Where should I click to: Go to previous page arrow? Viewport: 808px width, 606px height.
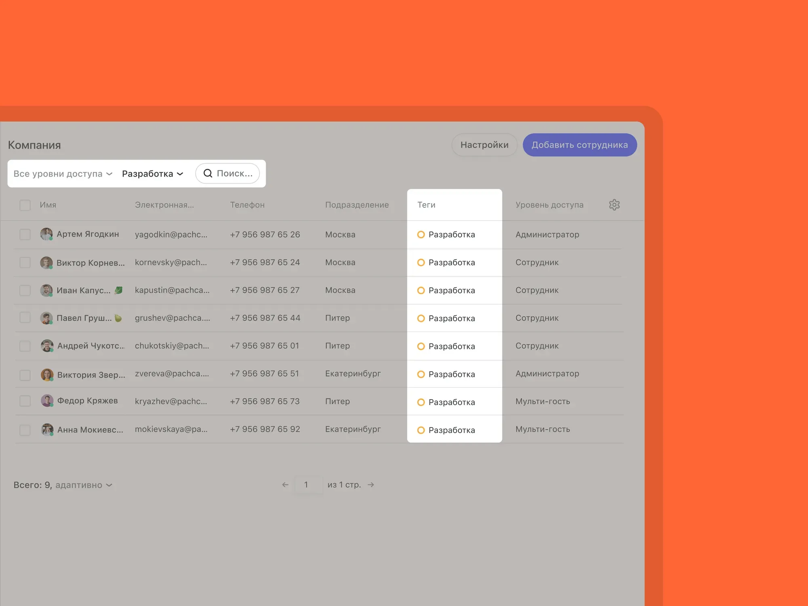[285, 484]
